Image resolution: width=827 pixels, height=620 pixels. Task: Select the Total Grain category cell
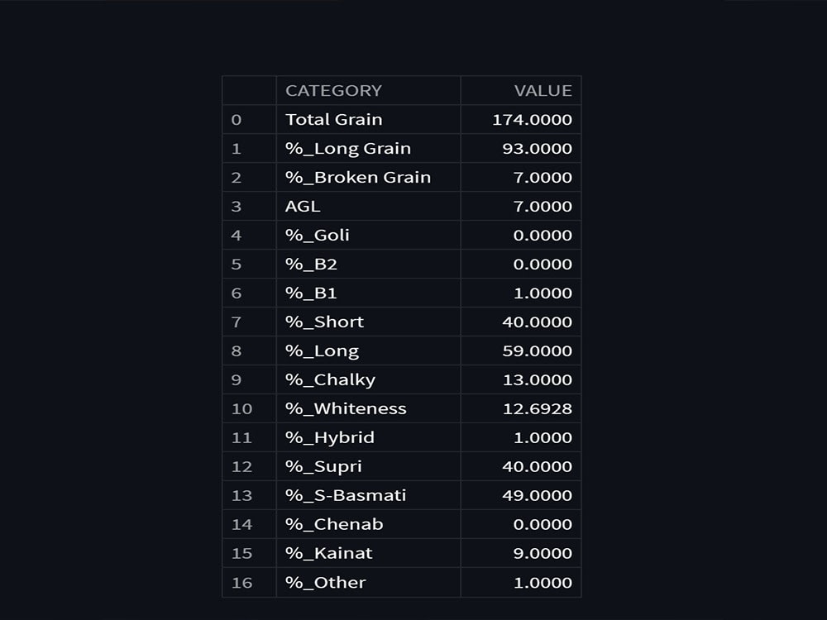(x=334, y=120)
